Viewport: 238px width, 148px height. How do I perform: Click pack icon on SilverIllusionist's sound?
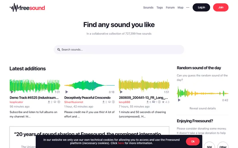click(x=109, y=102)
